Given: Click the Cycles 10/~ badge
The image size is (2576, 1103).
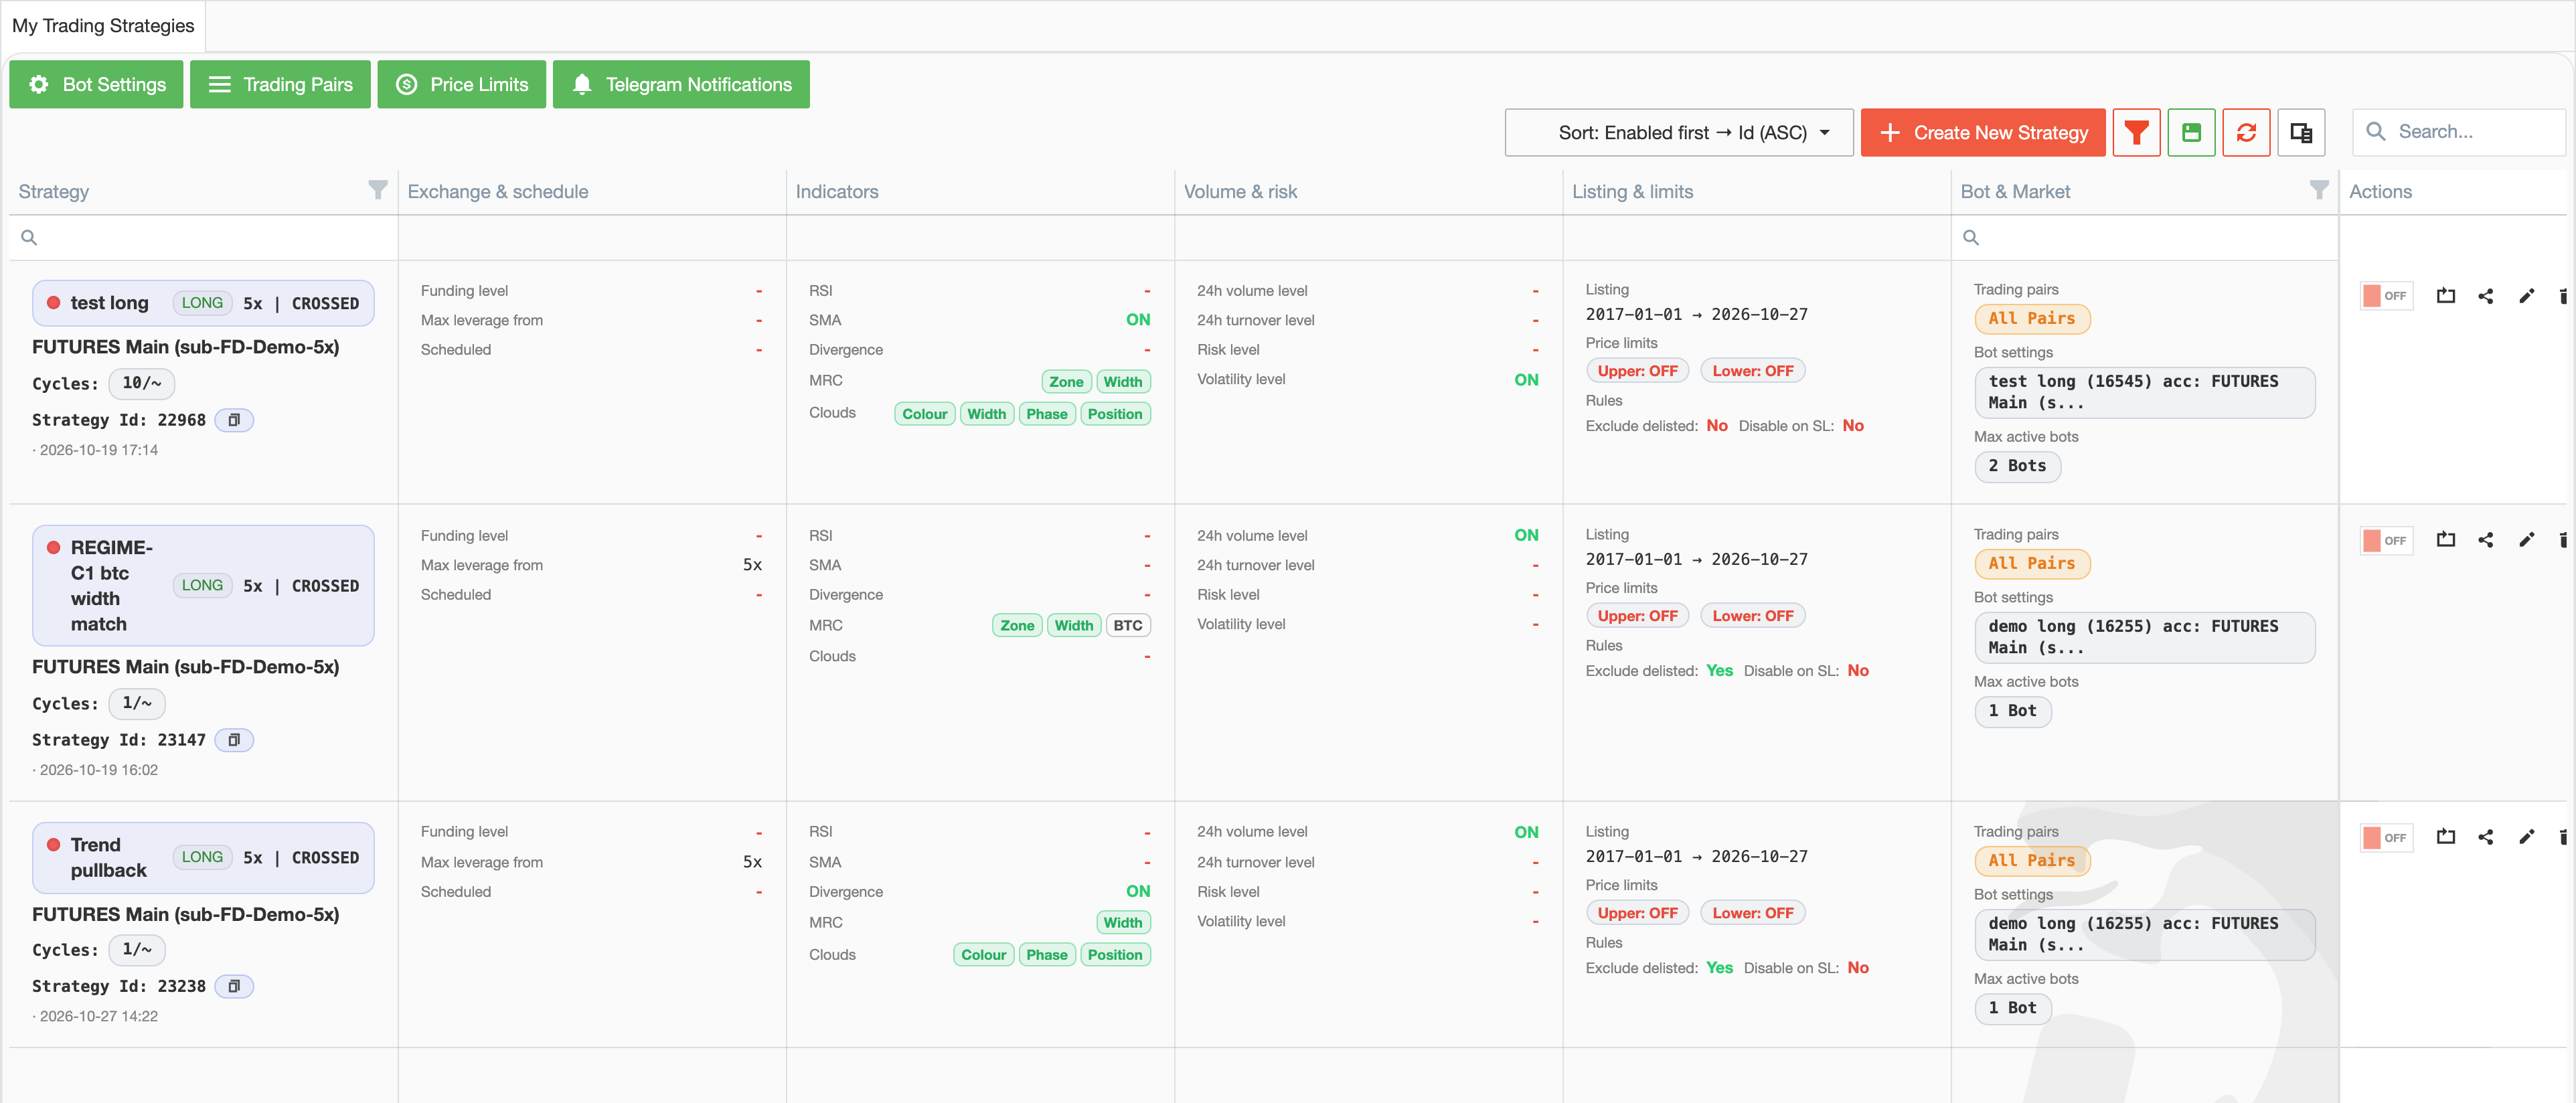Looking at the screenshot, I should click(141, 383).
